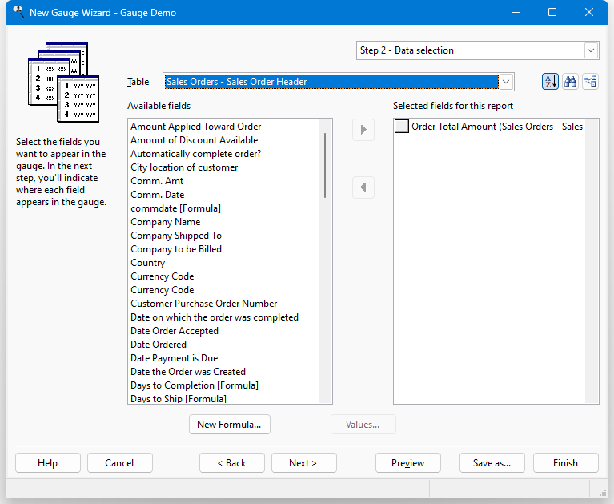Select Date Ordered from the fields list
Screen dimensions: 614x504
(158, 345)
